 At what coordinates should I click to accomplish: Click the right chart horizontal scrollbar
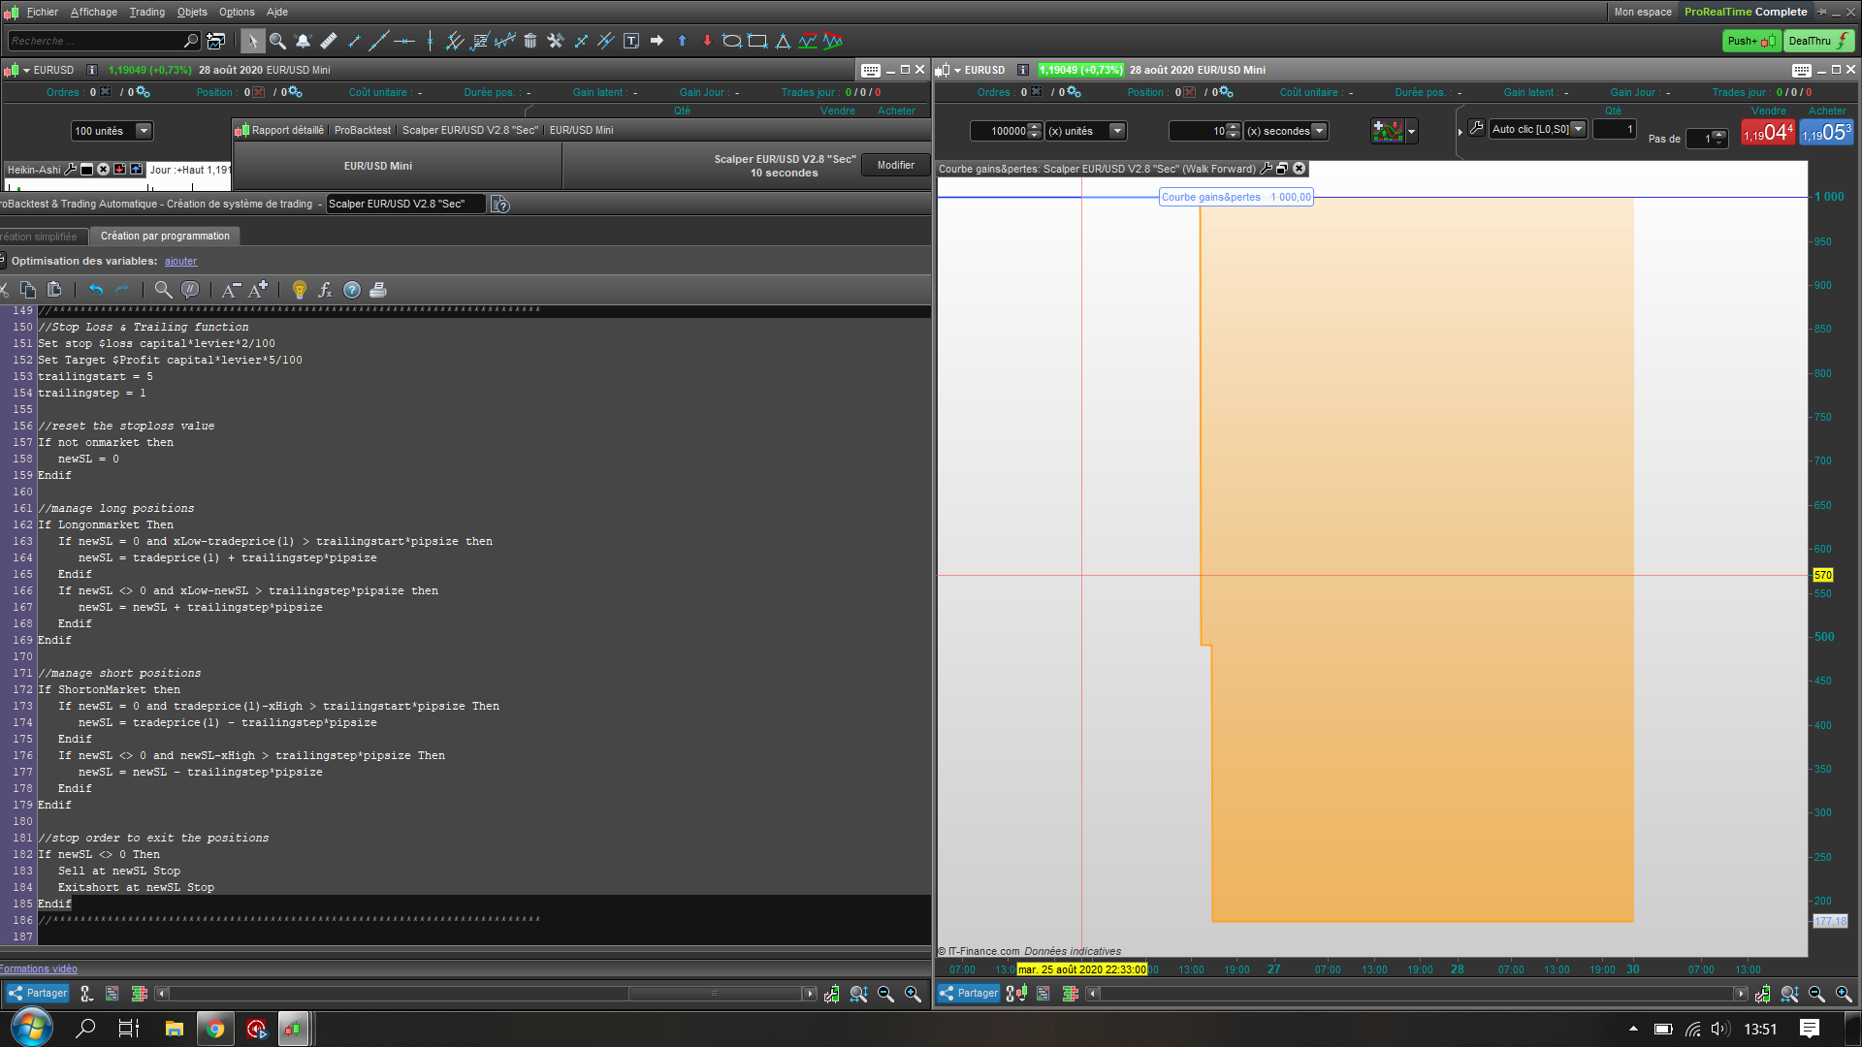[x=1416, y=994]
